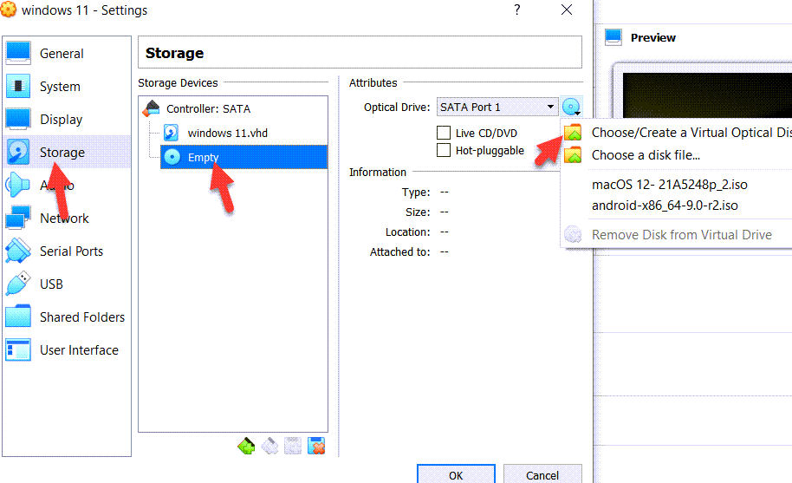The image size is (792, 483).
Task: Click the Display screen icon
Action: coord(18,120)
